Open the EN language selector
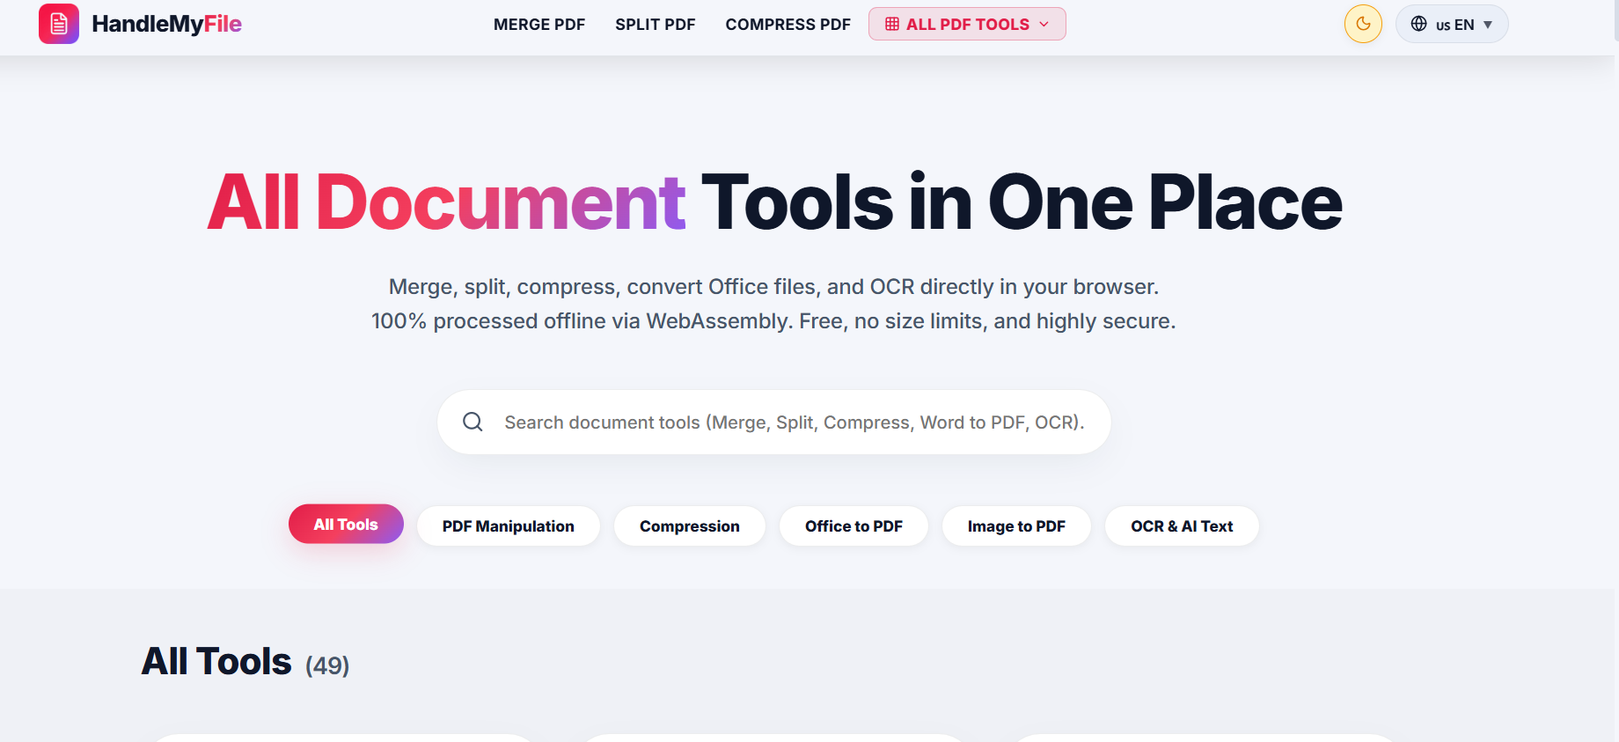 point(1452,24)
